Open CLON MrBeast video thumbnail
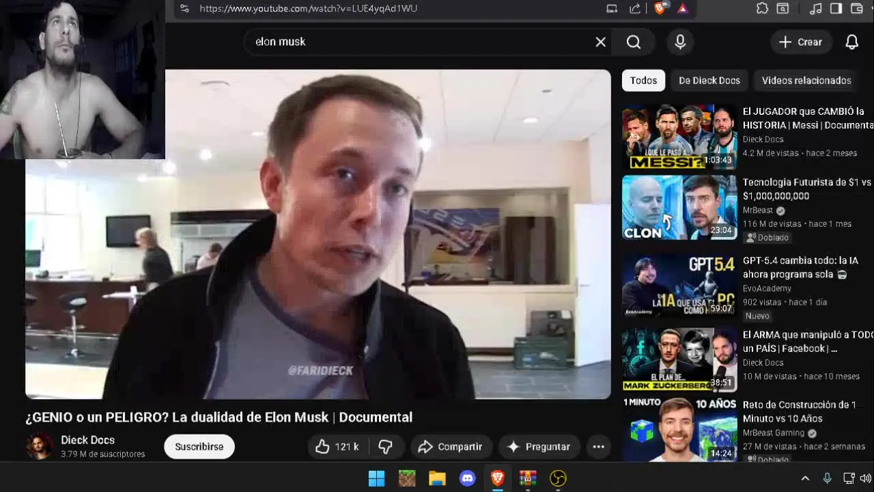The image size is (874, 492). 679,208
